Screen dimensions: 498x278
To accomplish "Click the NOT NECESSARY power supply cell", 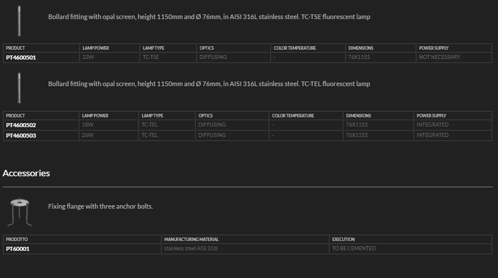I will pyautogui.click(x=439, y=57).
